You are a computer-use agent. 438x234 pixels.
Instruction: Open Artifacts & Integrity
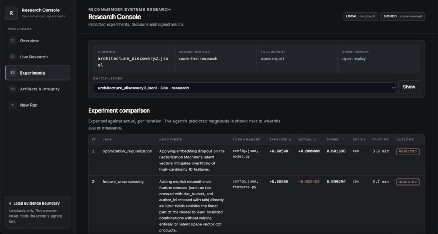click(37, 89)
